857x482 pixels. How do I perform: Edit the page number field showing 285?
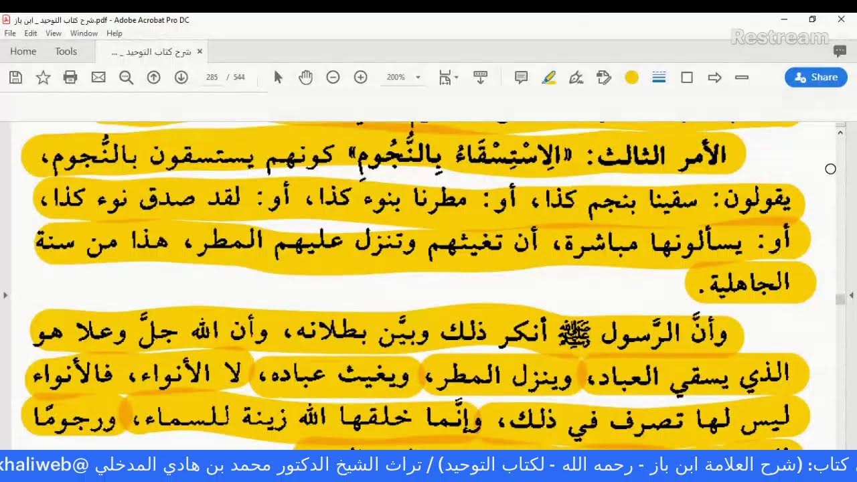212,78
